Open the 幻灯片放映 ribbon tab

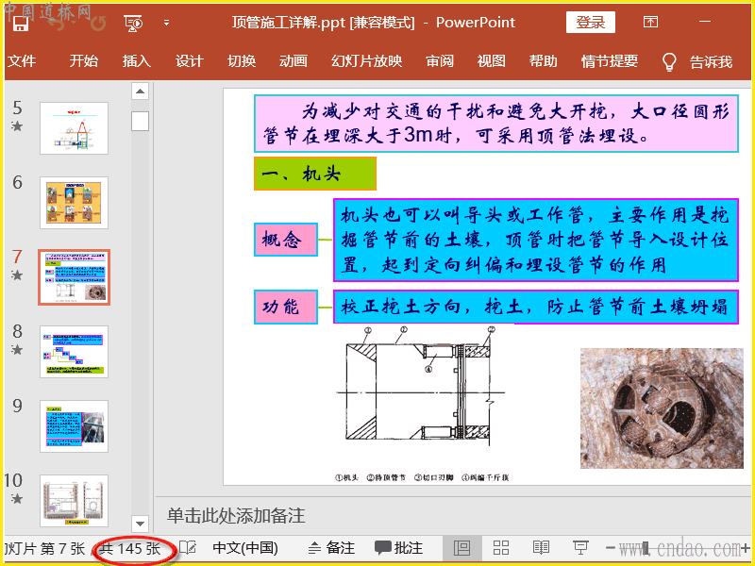pyautogui.click(x=366, y=61)
